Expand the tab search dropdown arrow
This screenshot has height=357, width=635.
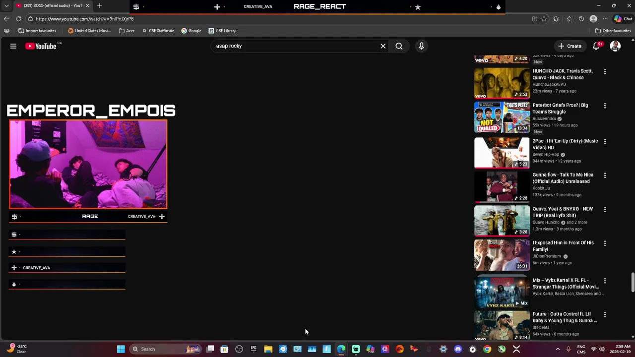[x=6, y=5]
